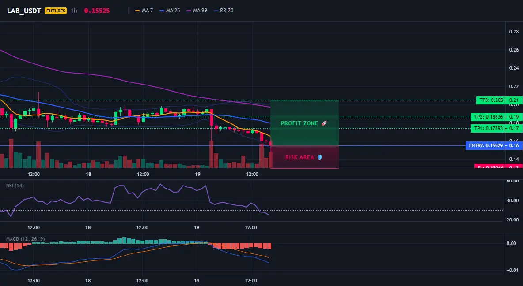Toggle the MA 99 legend entry
Screen dimensions: 523x286
[x=197, y=11]
